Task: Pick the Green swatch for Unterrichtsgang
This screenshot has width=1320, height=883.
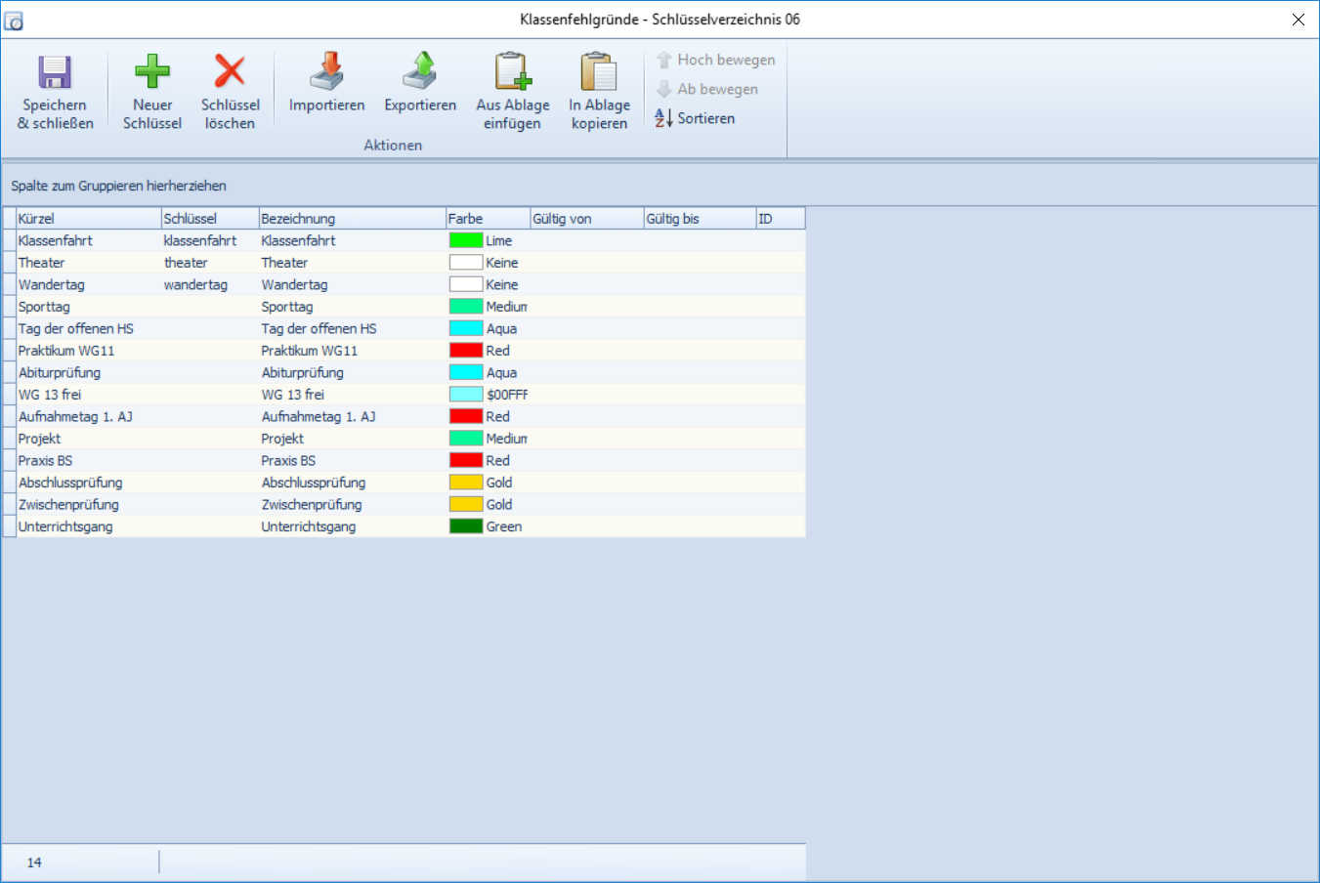Action: [466, 526]
